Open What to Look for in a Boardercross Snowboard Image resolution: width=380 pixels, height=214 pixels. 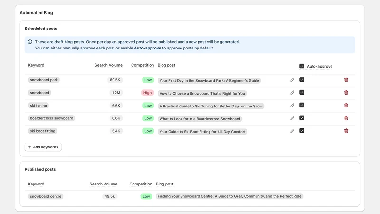199,119
